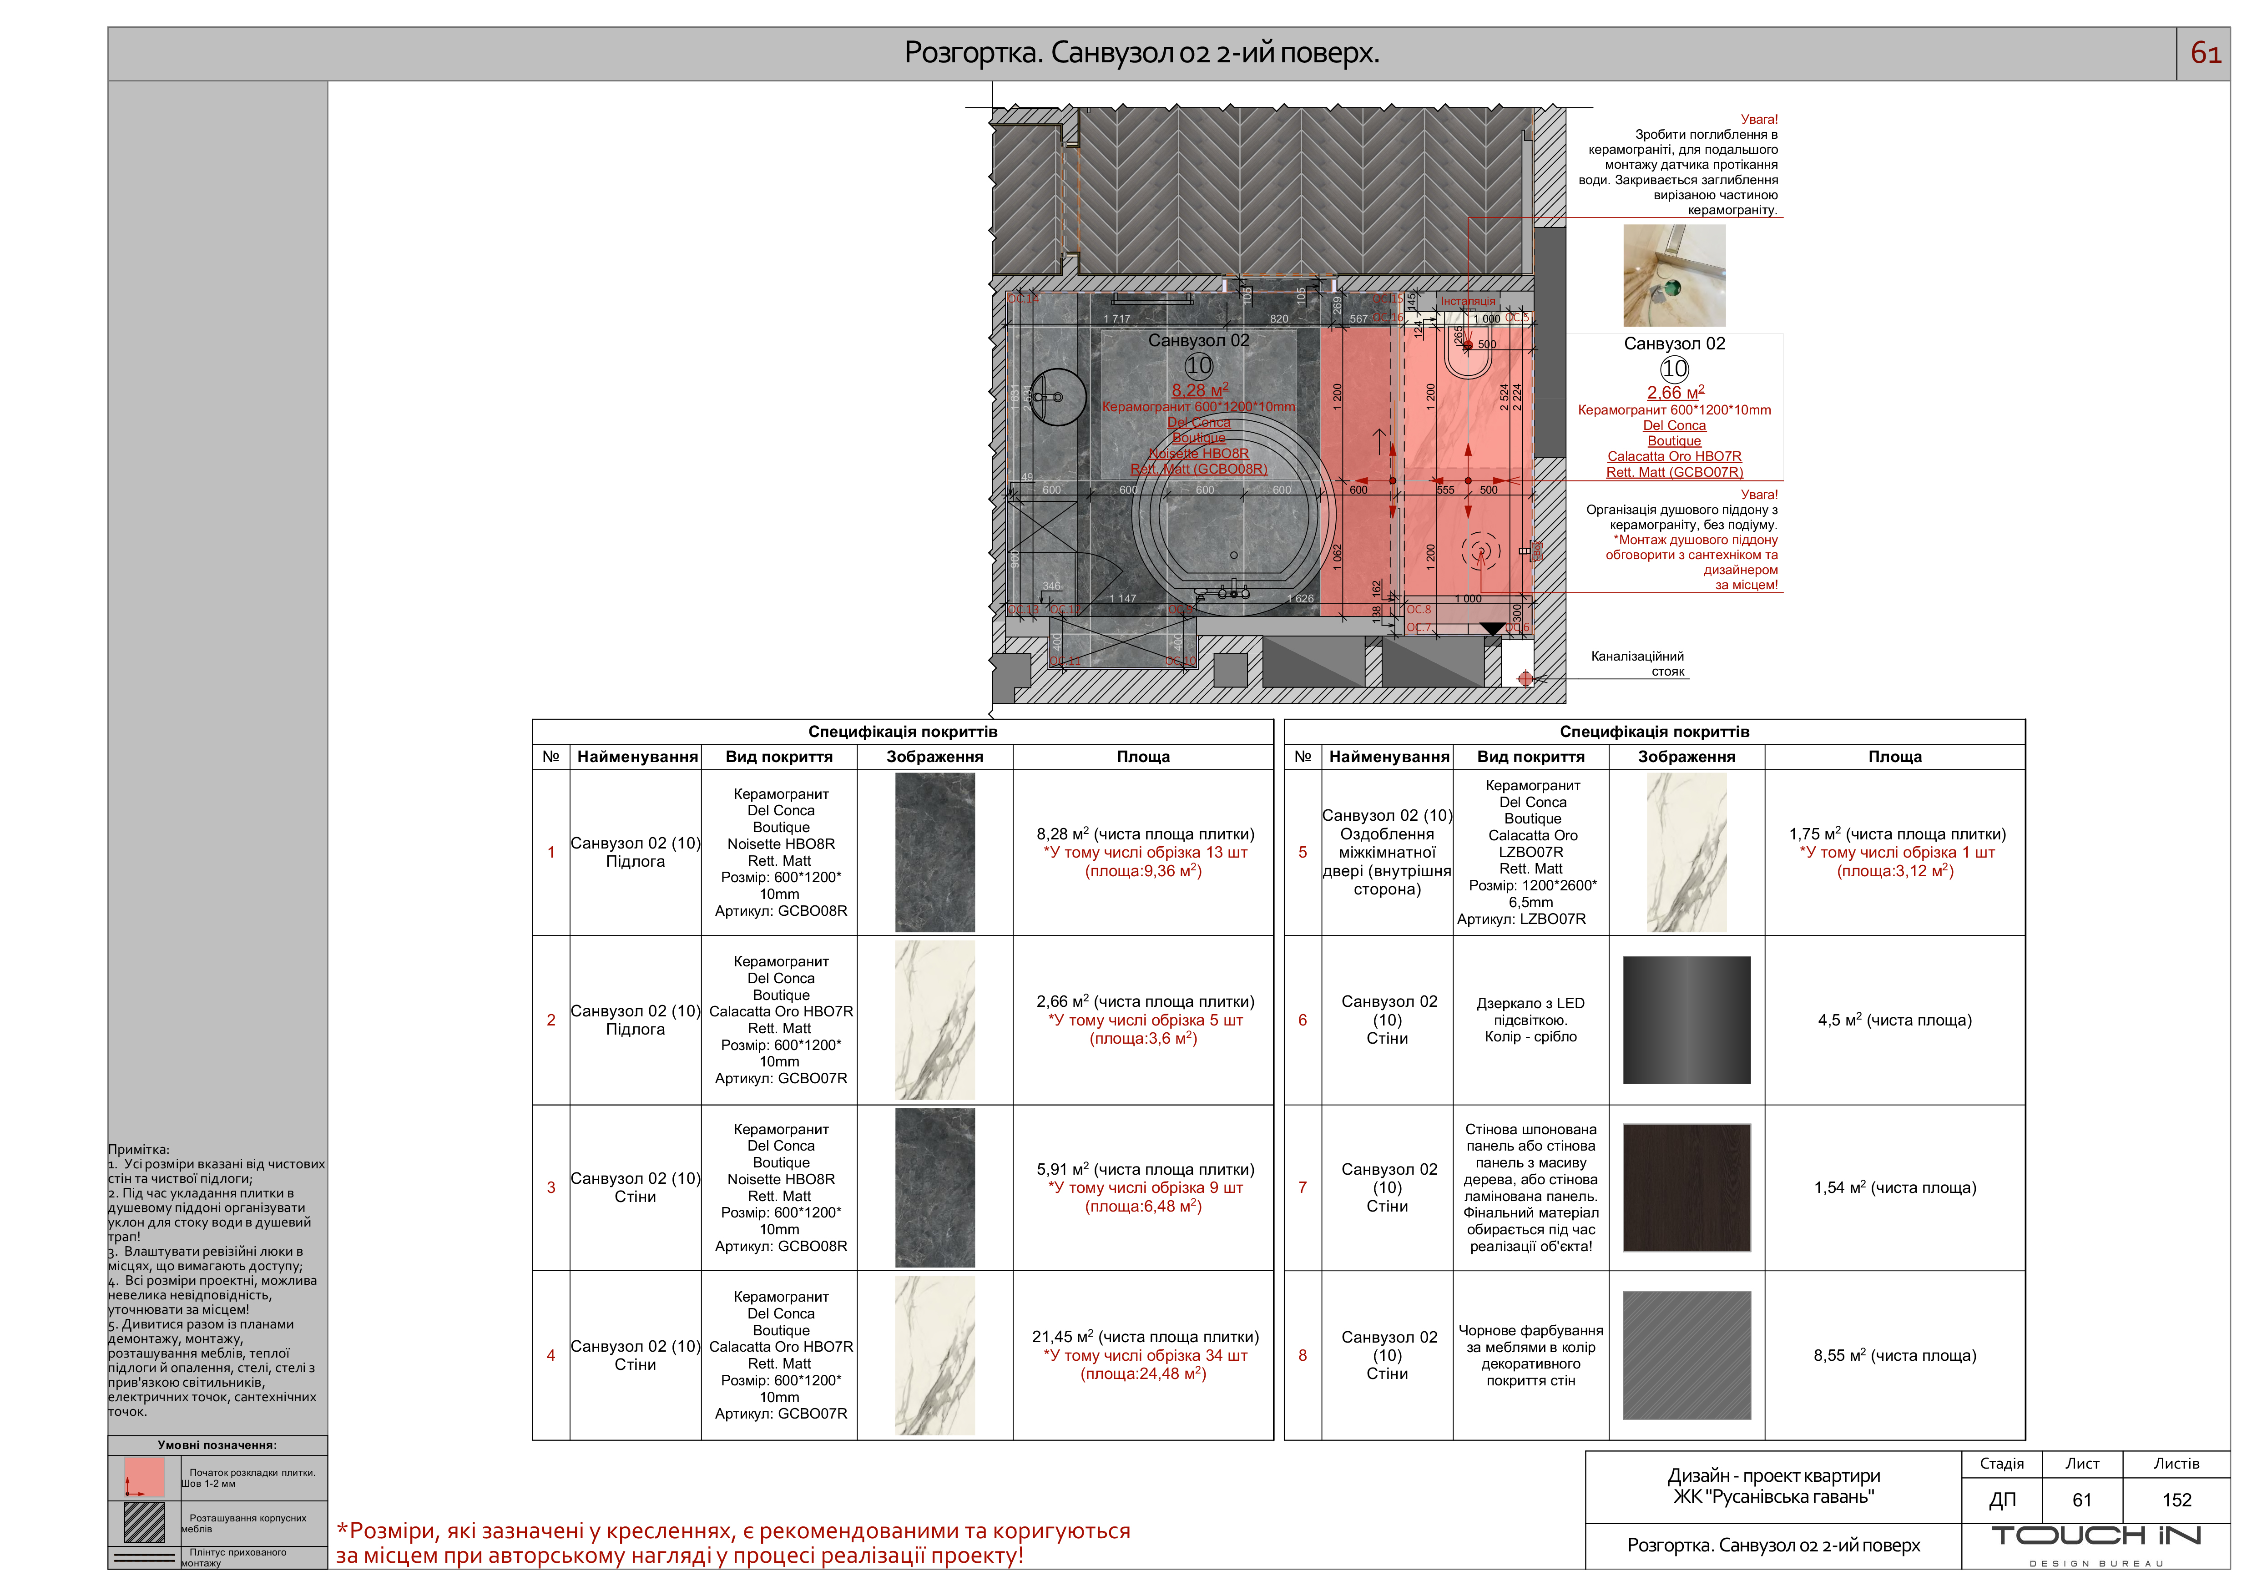Click the underlined Noisette HBO8R text on the plan

click(1198, 453)
